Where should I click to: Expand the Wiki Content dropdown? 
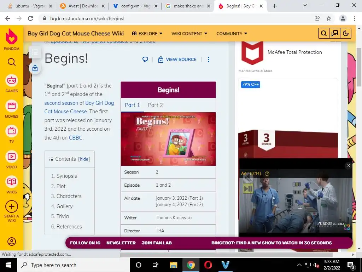[x=189, y=34]
